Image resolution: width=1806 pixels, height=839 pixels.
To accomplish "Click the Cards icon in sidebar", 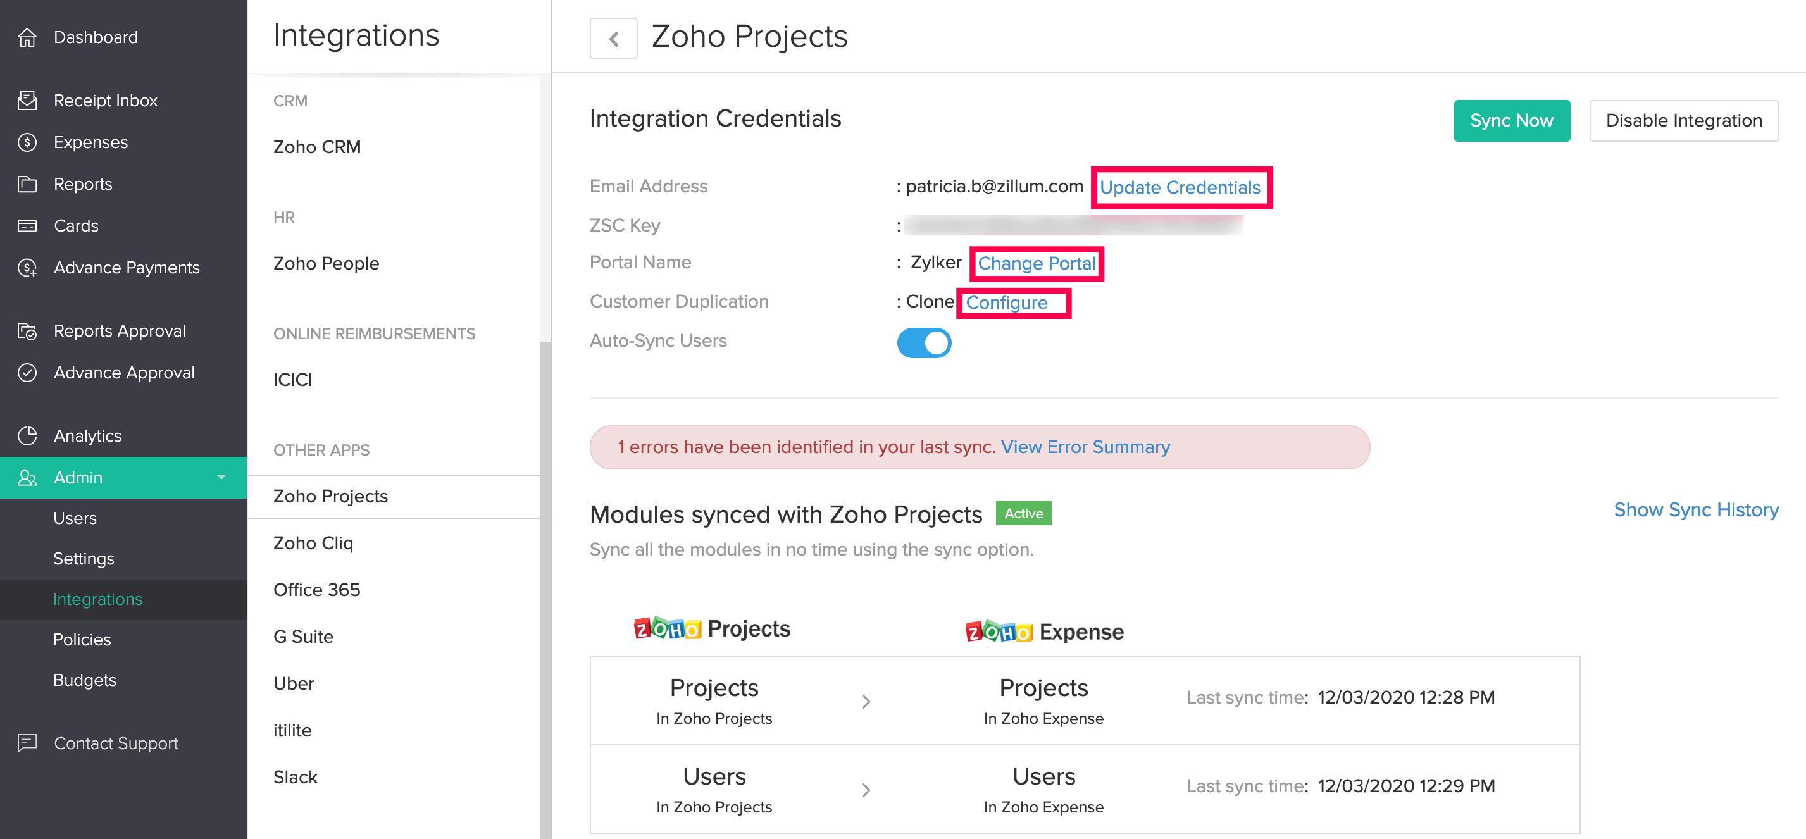I will point(27,226).
